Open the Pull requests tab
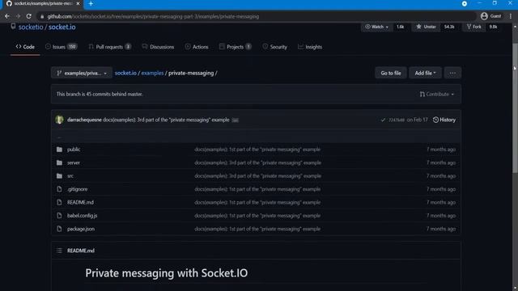Screen dimensions: 518x291 pyautogui.click(x=110, y=47)
